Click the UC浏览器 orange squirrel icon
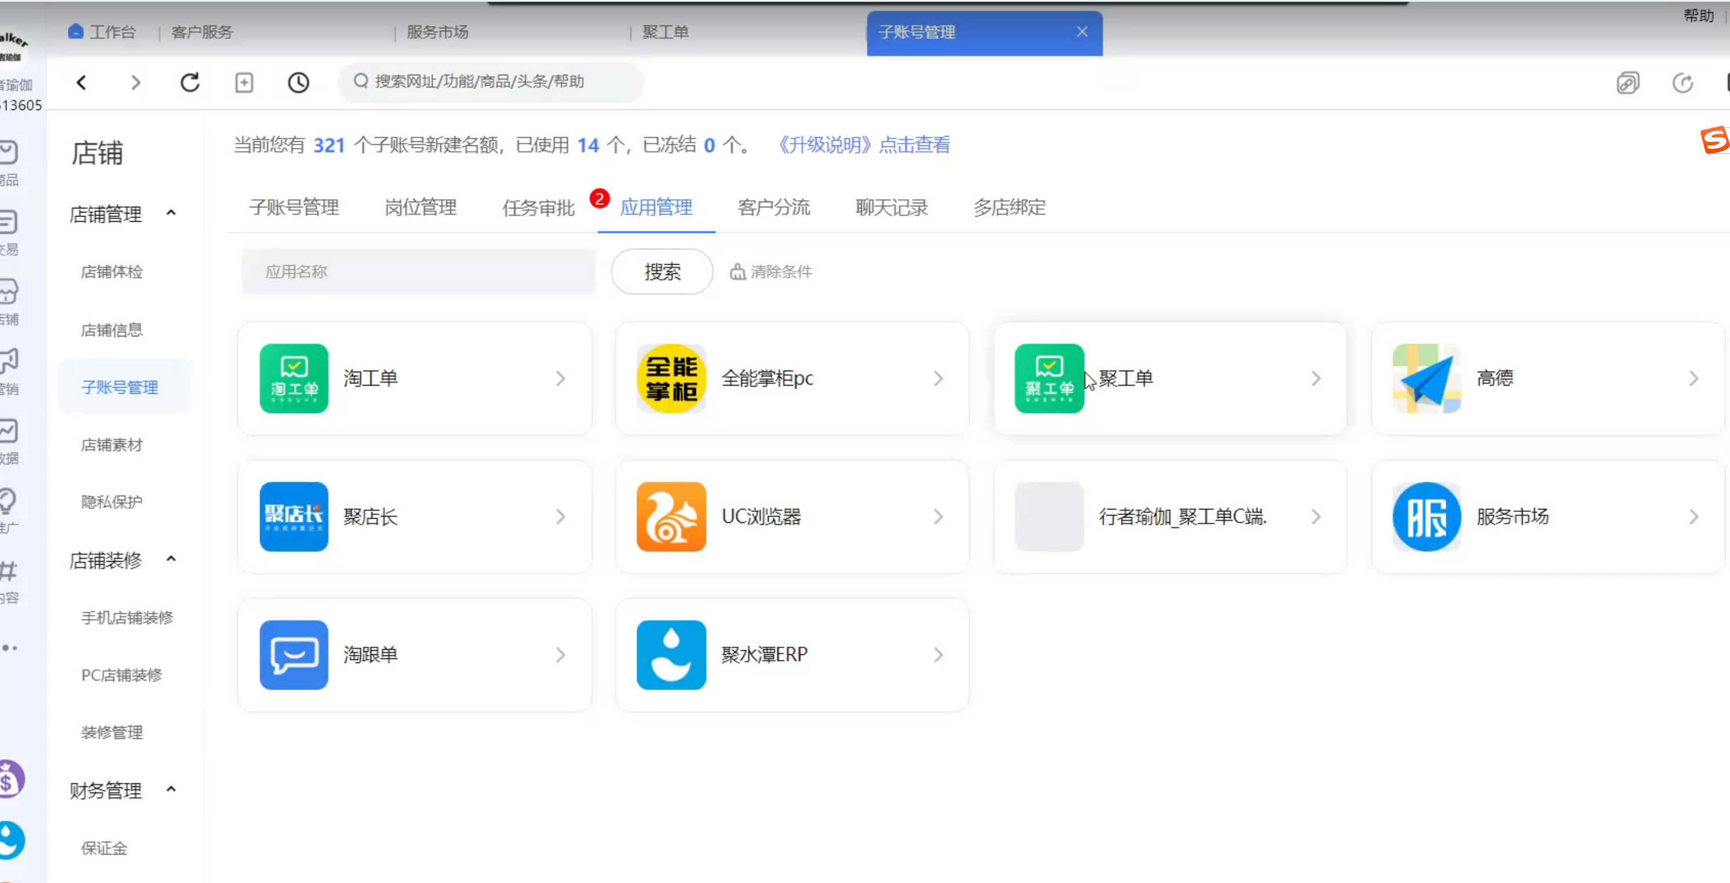Screen dimensions: 1730x883 [x=671, y=516]
